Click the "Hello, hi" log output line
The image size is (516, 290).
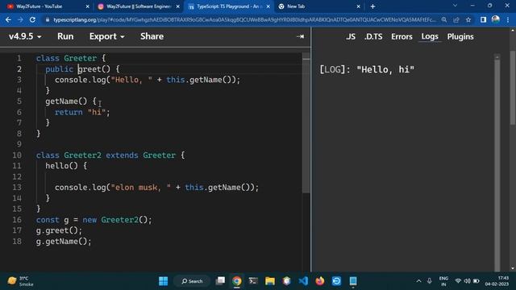click(367, 69)
